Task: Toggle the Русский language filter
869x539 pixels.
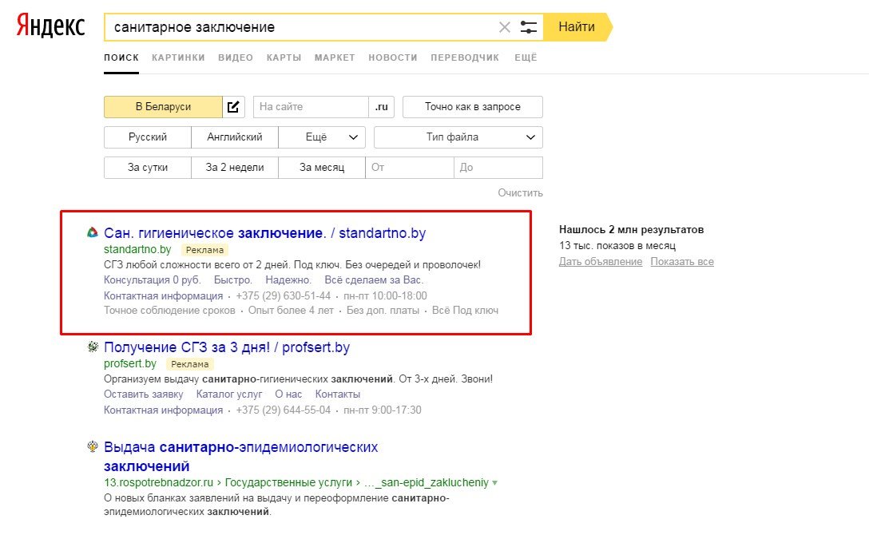Action: (x=148, y=137)
